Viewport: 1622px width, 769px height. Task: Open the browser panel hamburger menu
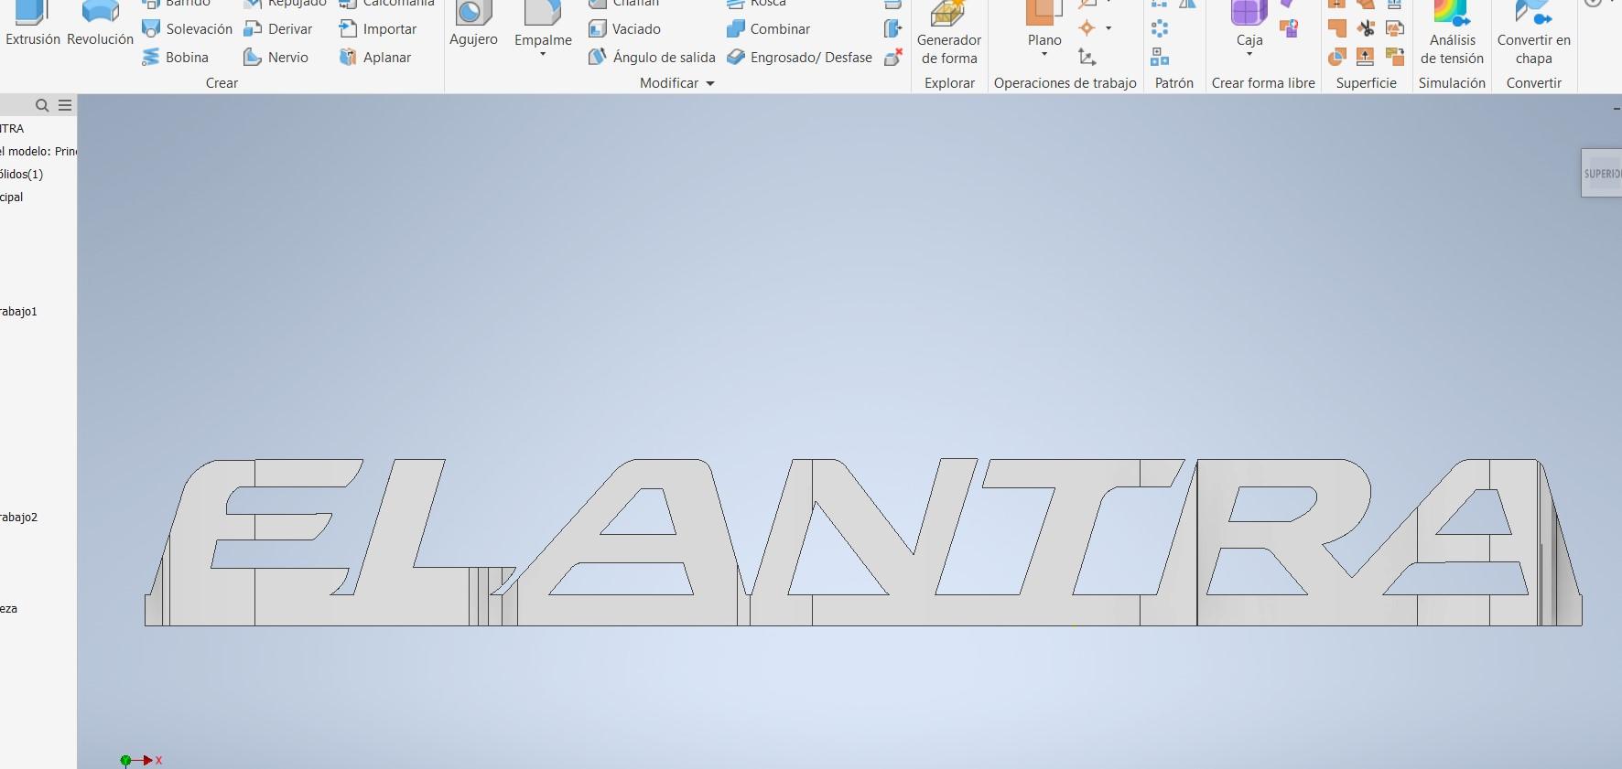(x=65, y=105)
